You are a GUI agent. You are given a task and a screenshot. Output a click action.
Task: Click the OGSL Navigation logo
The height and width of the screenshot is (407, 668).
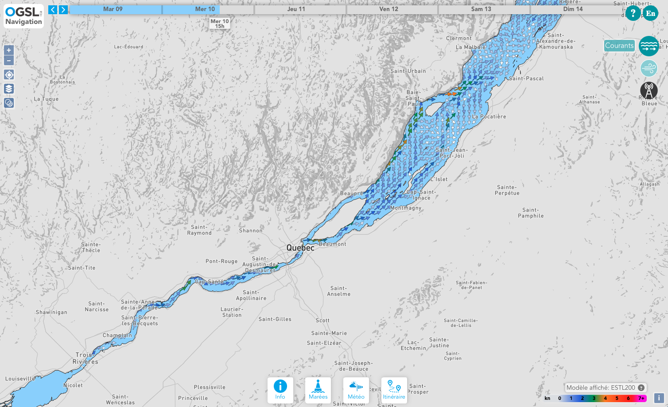point(24,16)
